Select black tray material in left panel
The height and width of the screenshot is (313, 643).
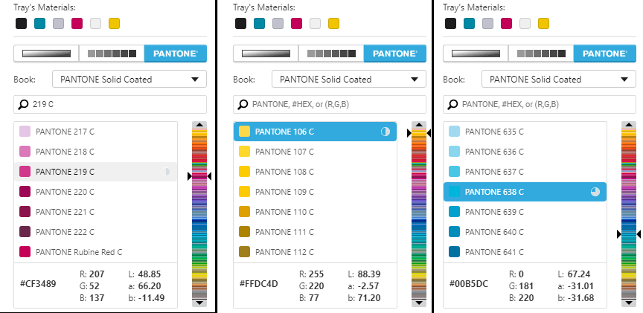coord(21,24)
